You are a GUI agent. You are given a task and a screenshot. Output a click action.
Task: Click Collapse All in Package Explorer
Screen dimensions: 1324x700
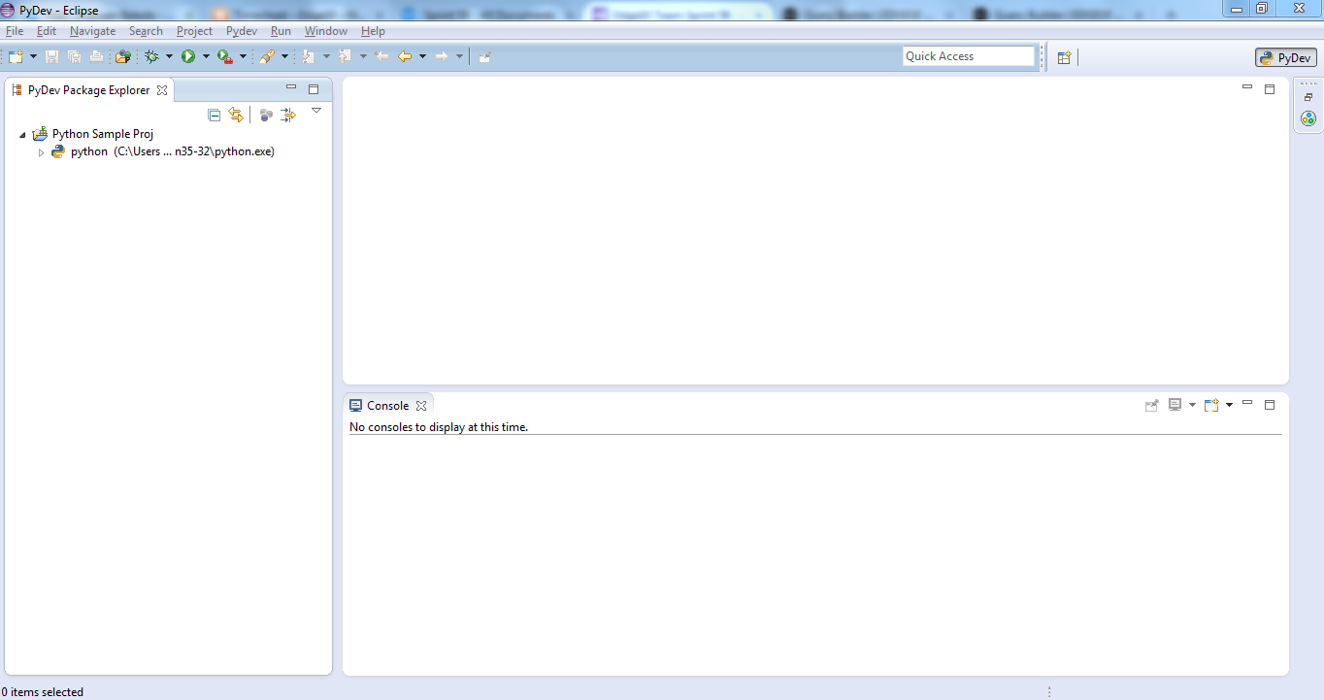pyautogui.click(x=215, y=115)
